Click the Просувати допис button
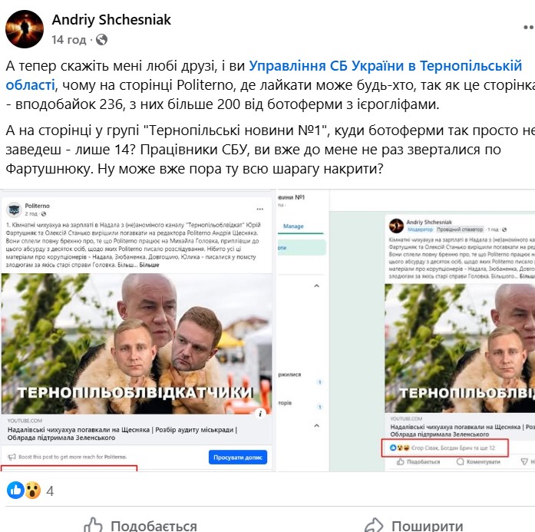 point(238,458)
